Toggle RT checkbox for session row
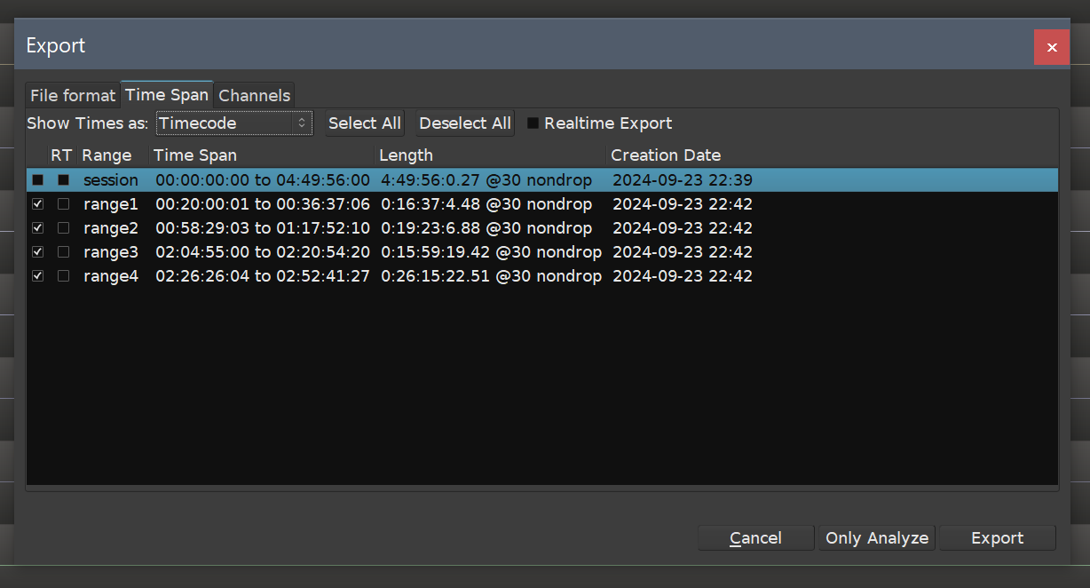Viewport: 1090px width, 588px height. tap(63, 180)
